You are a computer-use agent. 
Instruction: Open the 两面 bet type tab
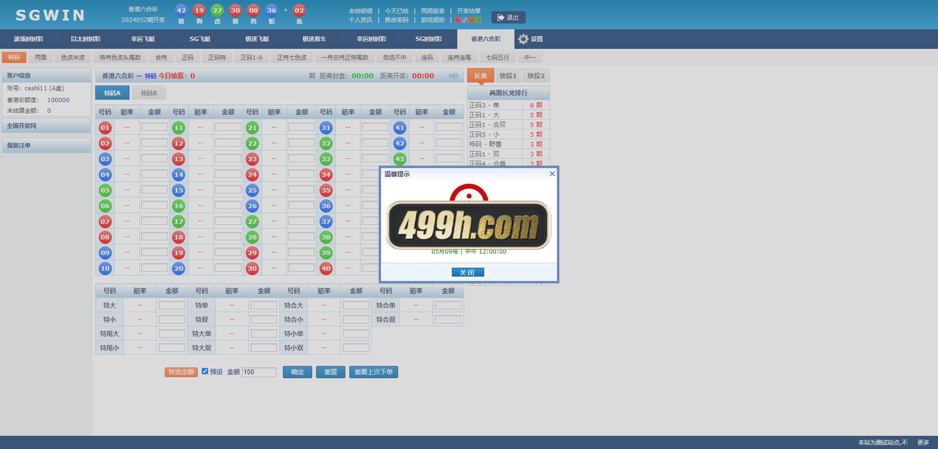click(x=41, y=58)
